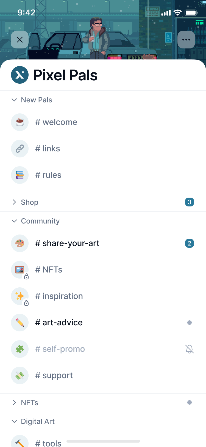Select the pencil icon beside art-advice
This screenshot has height=447, width=206.
pyautogui.click(x=20, y=322)
